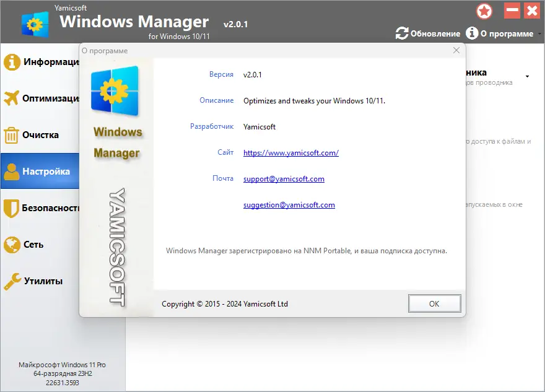Confirm with the OK button
This screenshot has width=545, height=392.
pos(435,303)
